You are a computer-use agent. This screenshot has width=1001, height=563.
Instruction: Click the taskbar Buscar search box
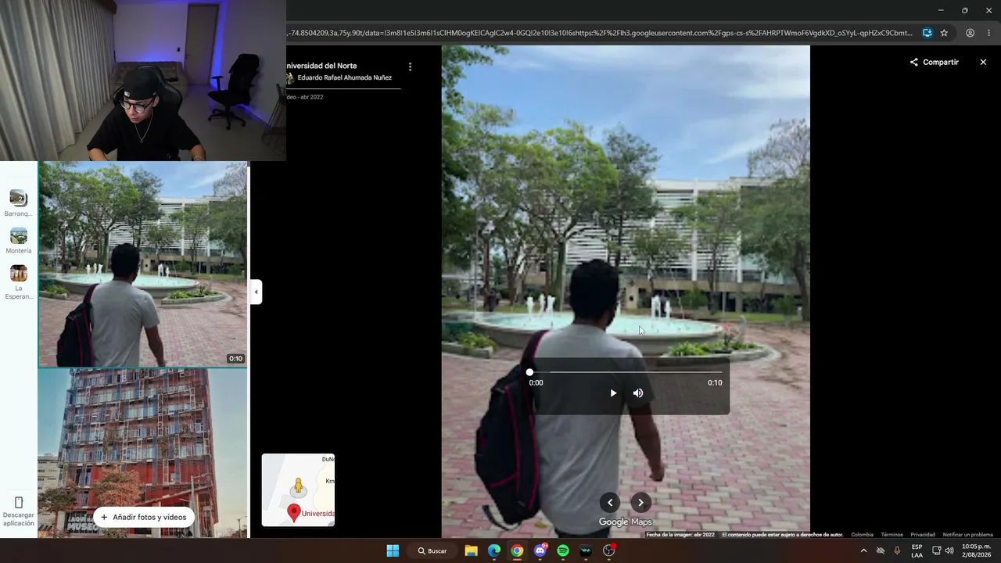[x=432, y=550]
